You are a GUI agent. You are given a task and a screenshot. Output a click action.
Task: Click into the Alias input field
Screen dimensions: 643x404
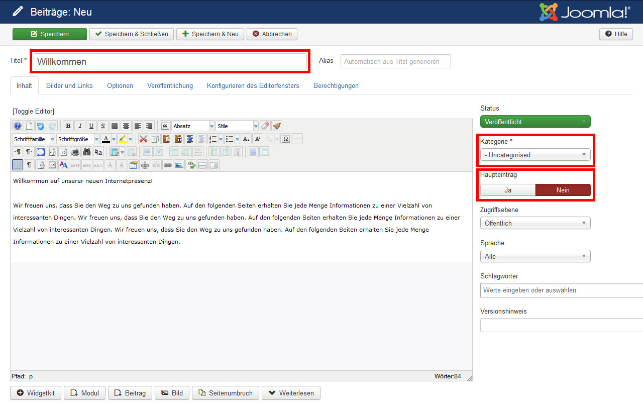coord(396,61)
